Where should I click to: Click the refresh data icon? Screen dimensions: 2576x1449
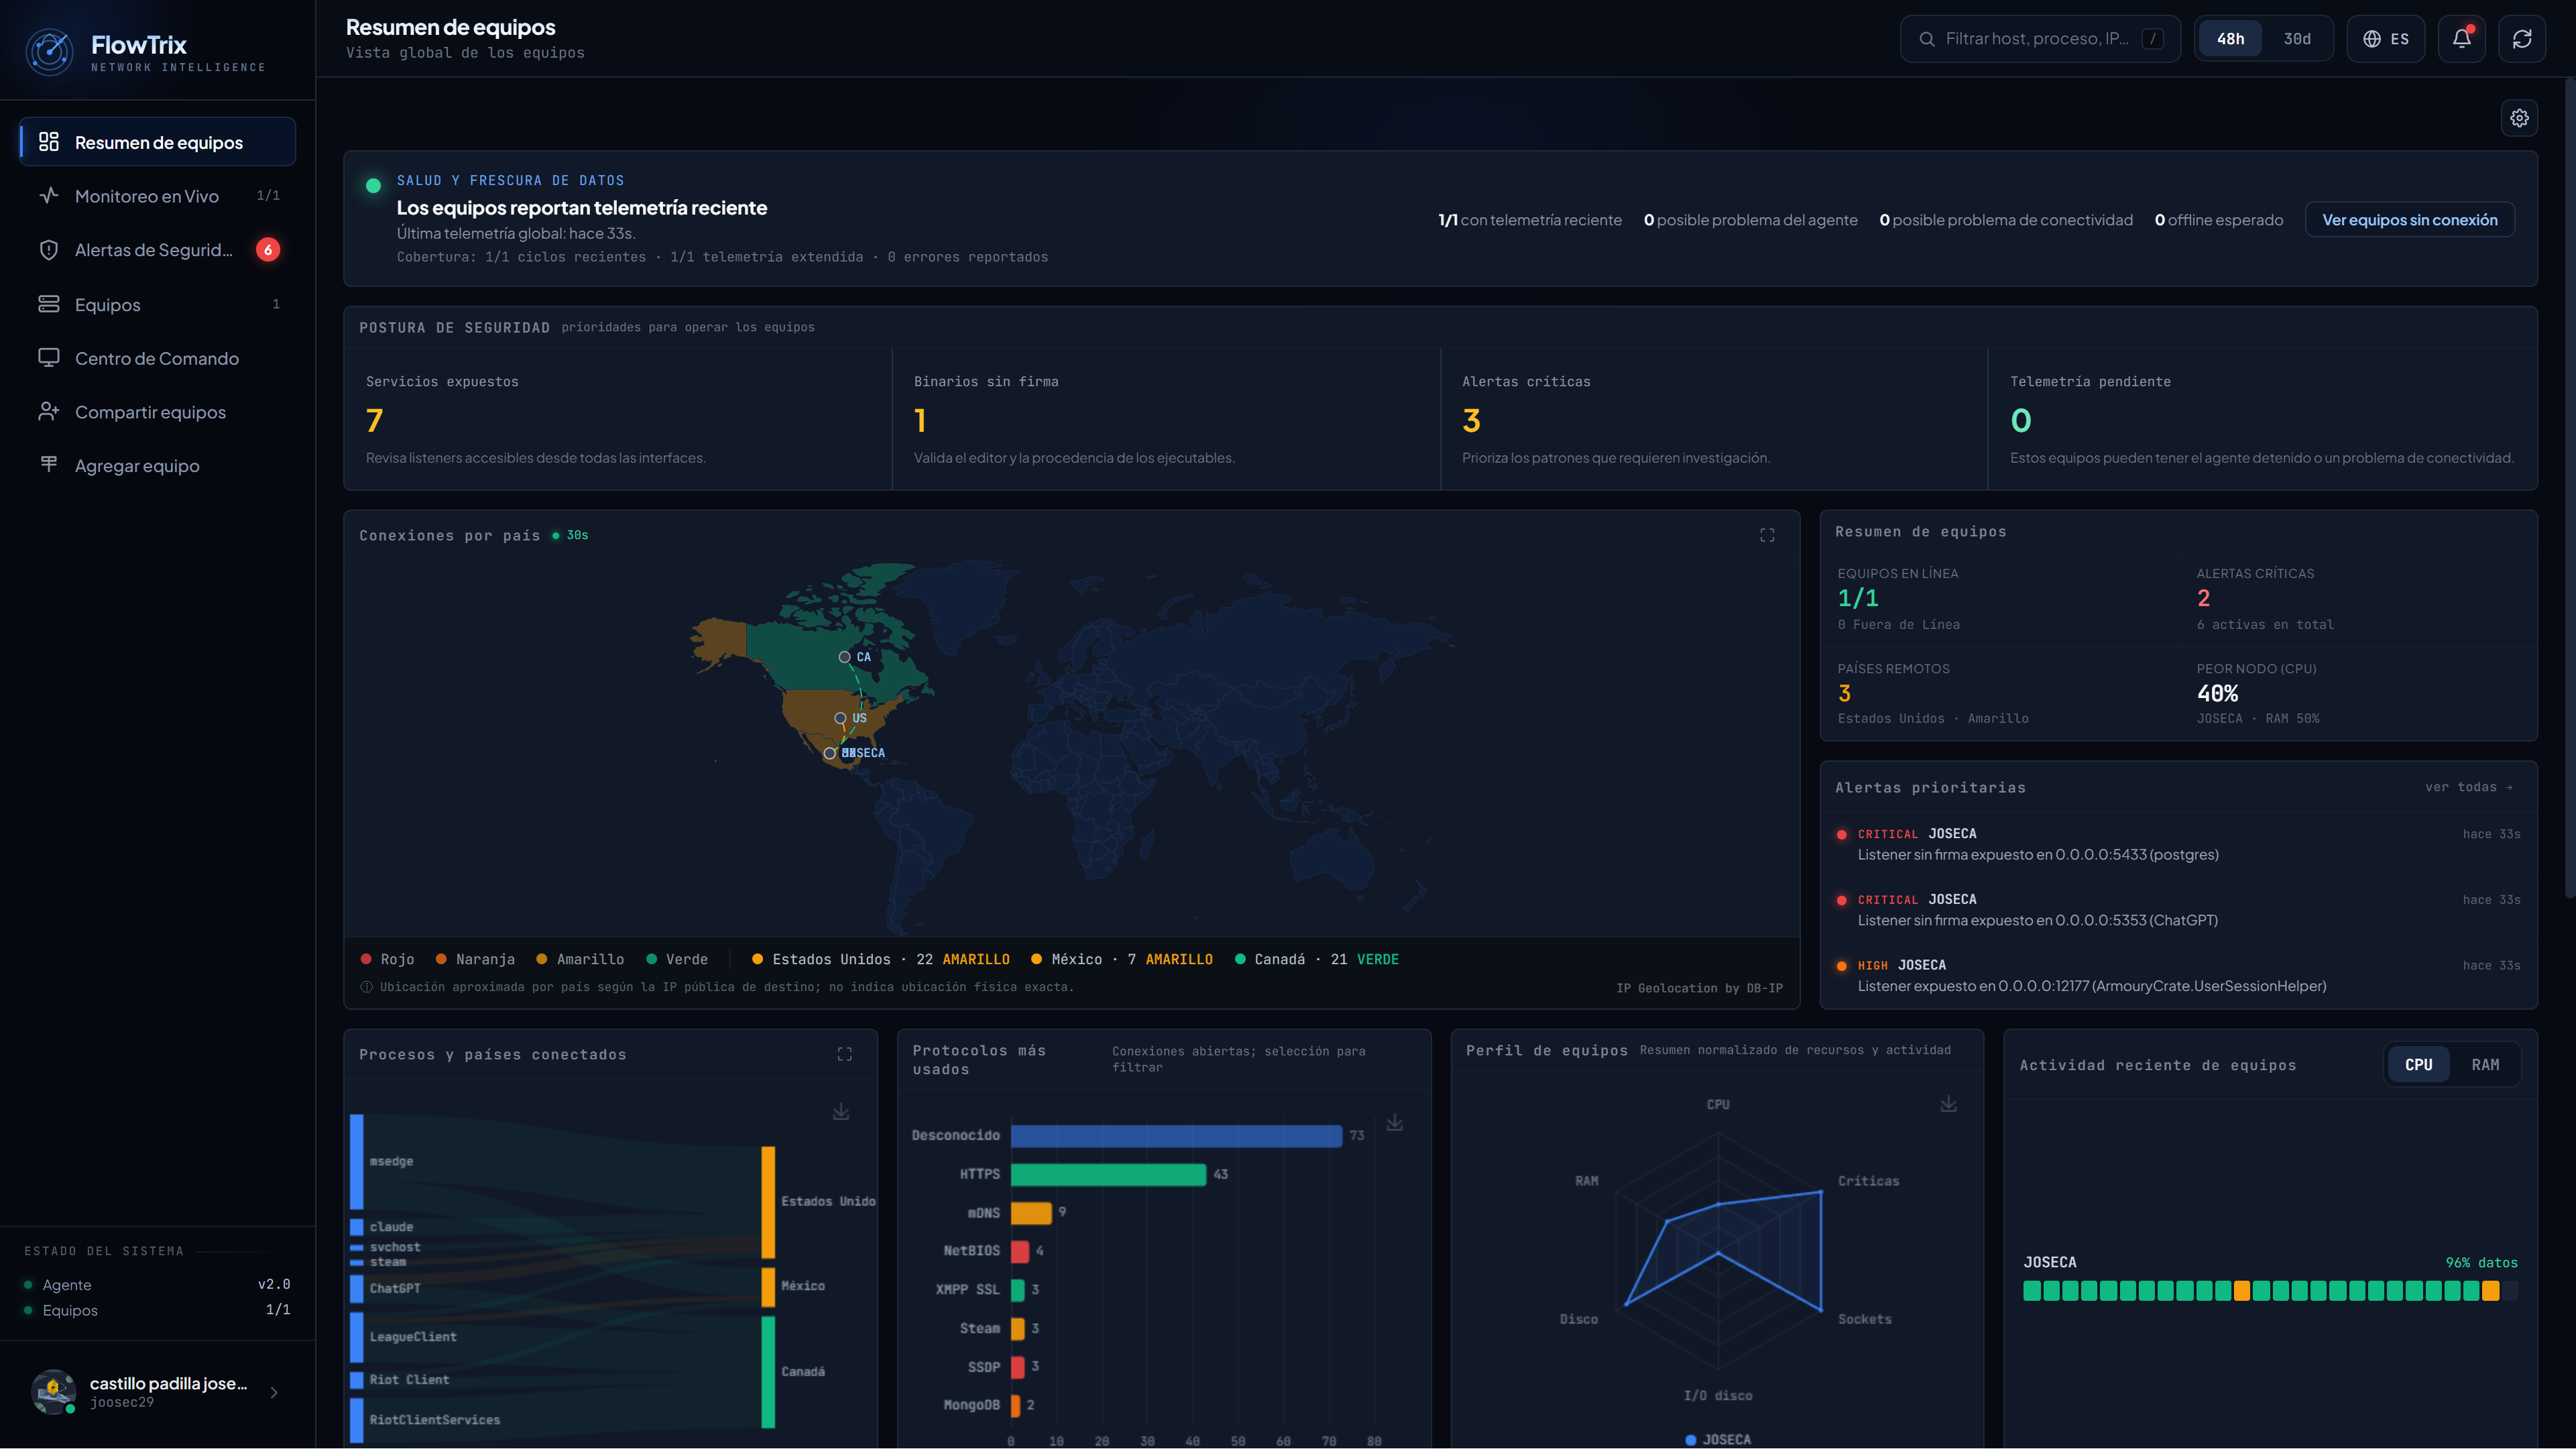2521,39
